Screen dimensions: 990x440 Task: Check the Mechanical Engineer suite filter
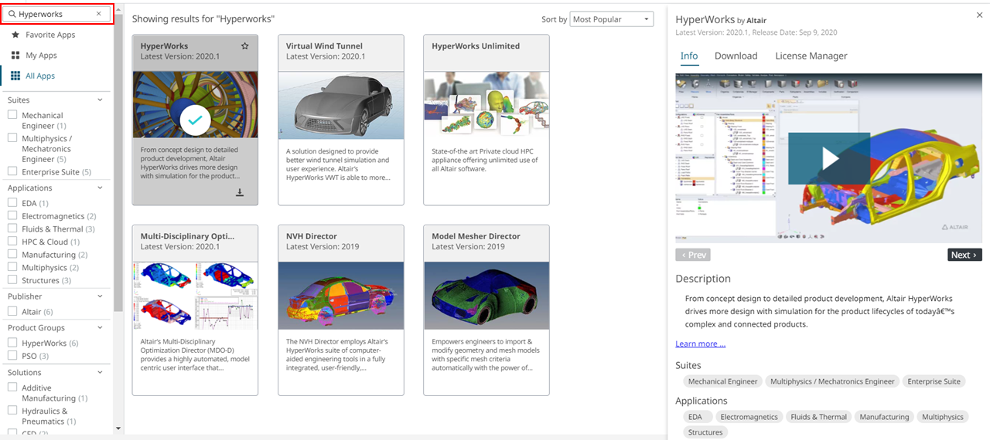click(x=12, y=115)
